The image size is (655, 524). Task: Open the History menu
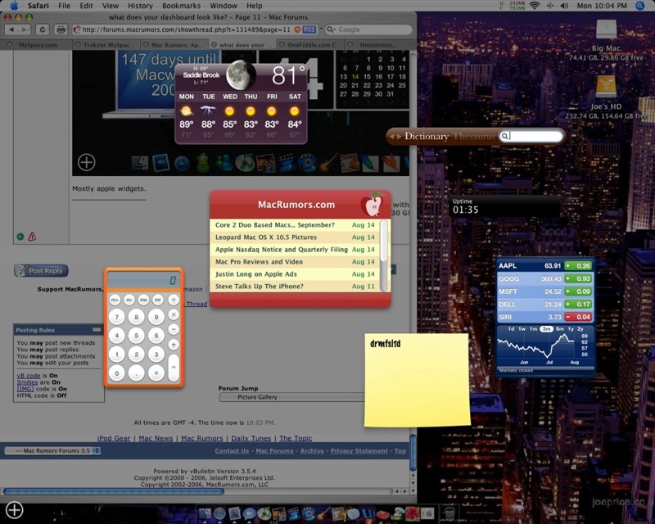click(140, 6)
